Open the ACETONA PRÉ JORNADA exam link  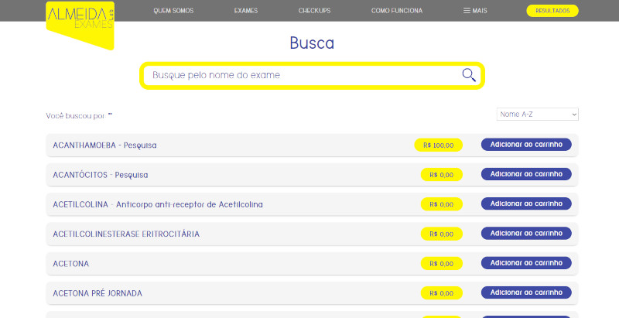tap(97, 293)
